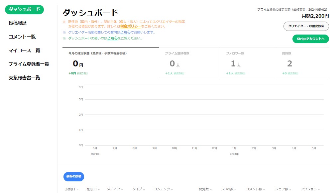Open the 投稿履歴 section in the sidebar
The width and height of the screenshot is (333, 193).
(x=17, y=23)
